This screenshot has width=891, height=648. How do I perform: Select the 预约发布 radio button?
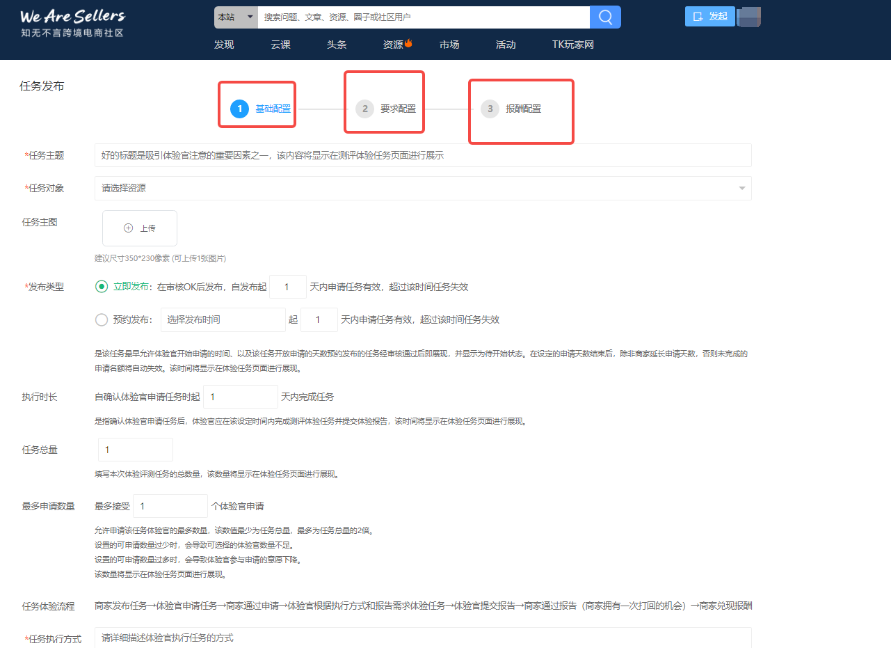tap(102, 320)
